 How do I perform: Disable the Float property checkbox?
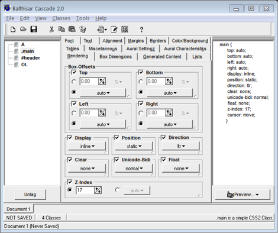[x=164, y=160]
